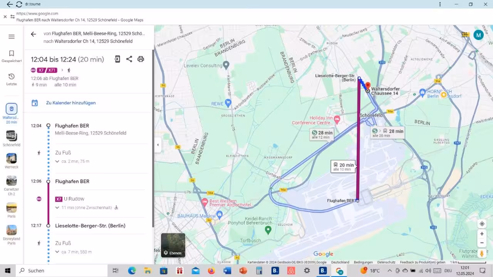Open Firefox from the taskbar
493x277 pixels.
click(x=211, y=270)
